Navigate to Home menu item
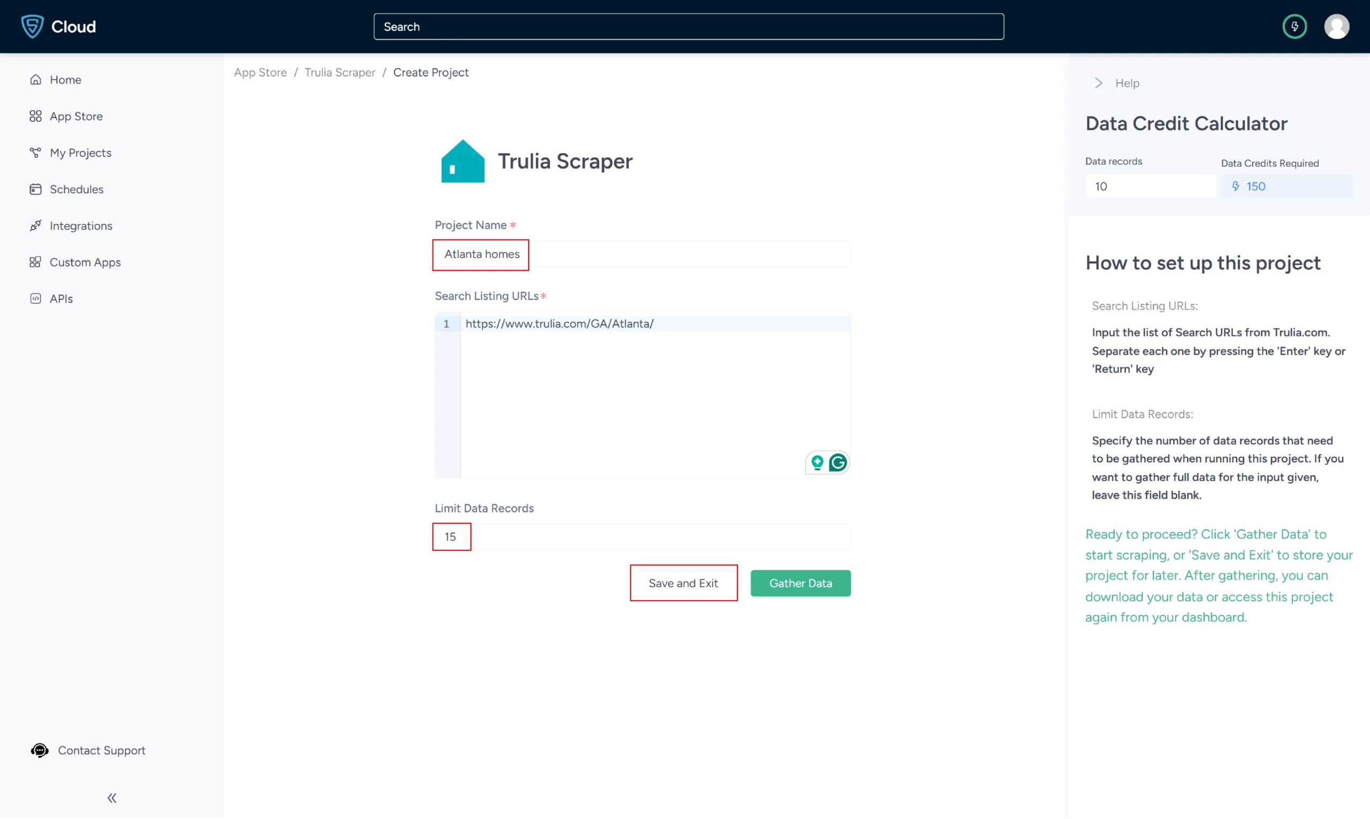 [x=64, y=79]
